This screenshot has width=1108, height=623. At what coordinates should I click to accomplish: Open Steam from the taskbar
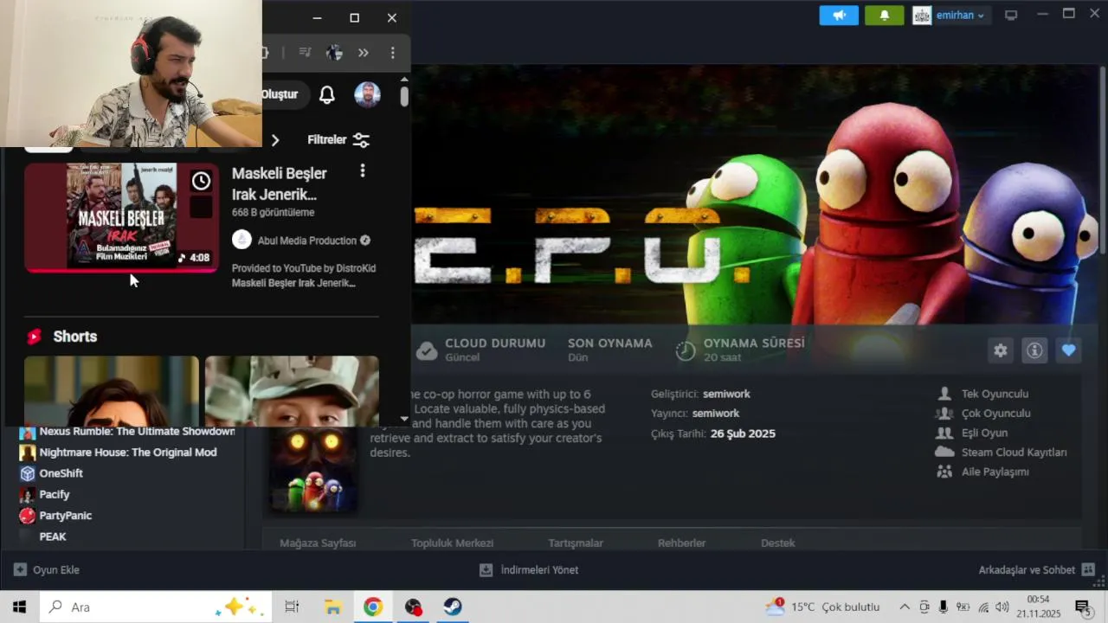pos(453,607)
